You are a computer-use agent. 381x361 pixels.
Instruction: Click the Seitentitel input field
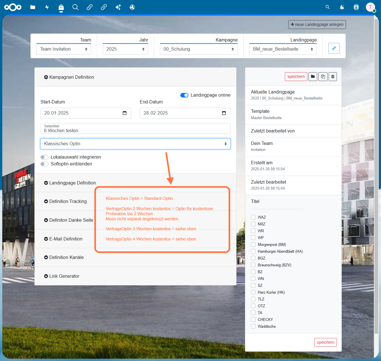135,128
